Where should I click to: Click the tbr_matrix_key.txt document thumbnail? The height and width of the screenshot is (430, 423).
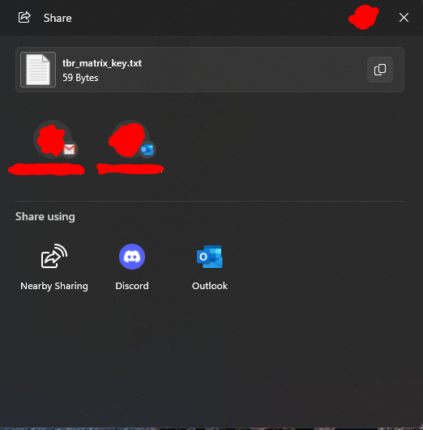pyautogui.click(x=38, y=70)
